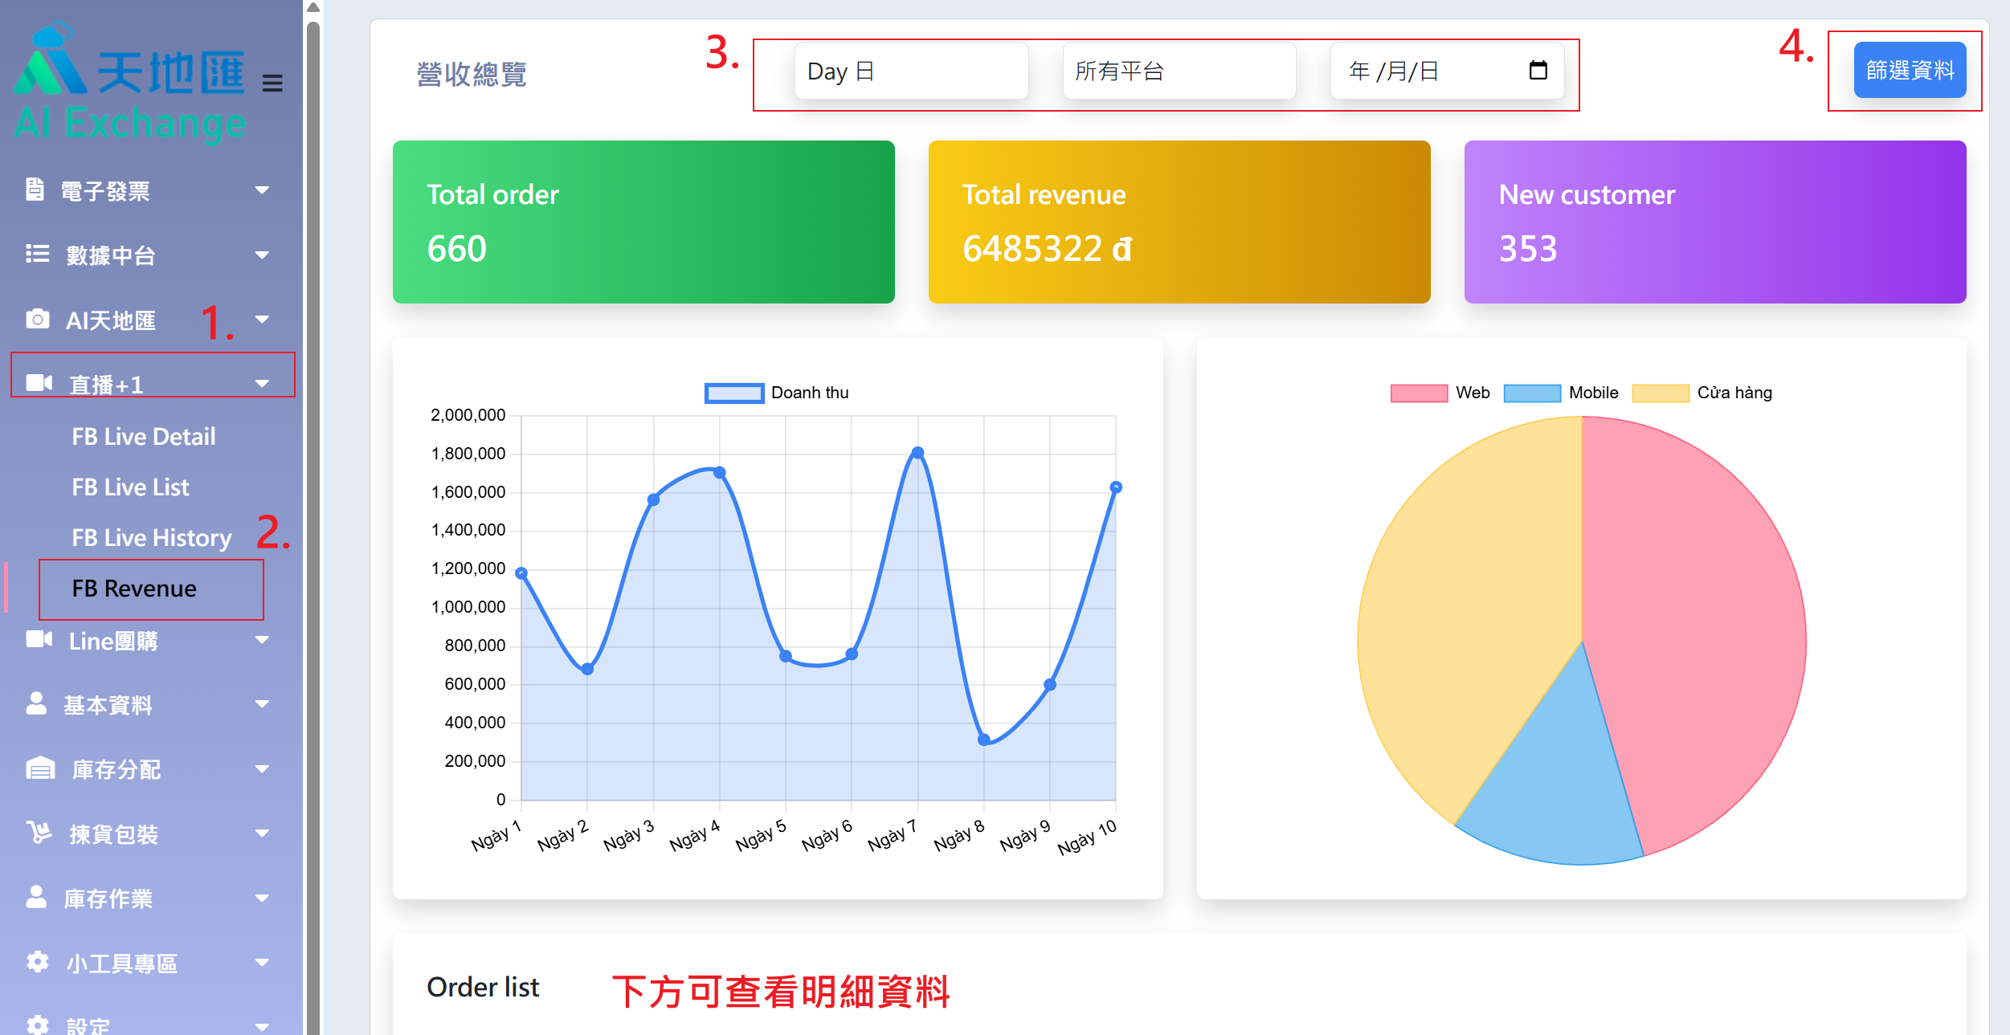The height and width of the screenshot is (1035, 2010).
Task: Click the Cửa hàng yellow legend swatch
Action: click(1661, 393)
